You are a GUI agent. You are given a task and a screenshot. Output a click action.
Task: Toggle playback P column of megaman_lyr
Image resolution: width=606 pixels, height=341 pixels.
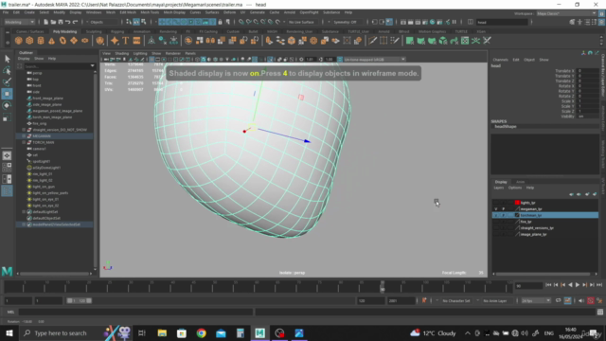pos(503,209)
